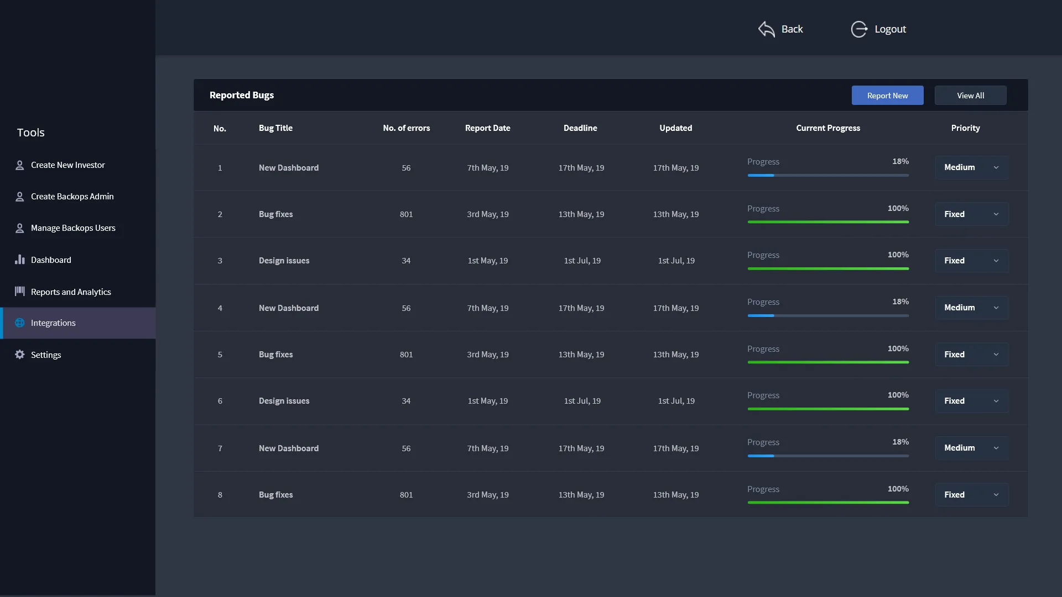Click the 18% progress bar in row 1
This screenshot has width=1062, height=597.
827,175
